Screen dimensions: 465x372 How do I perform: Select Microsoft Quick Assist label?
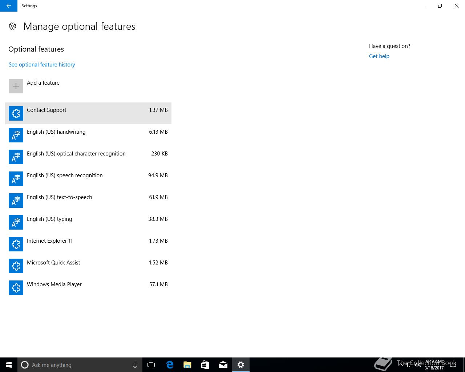(x=53, y=263)
